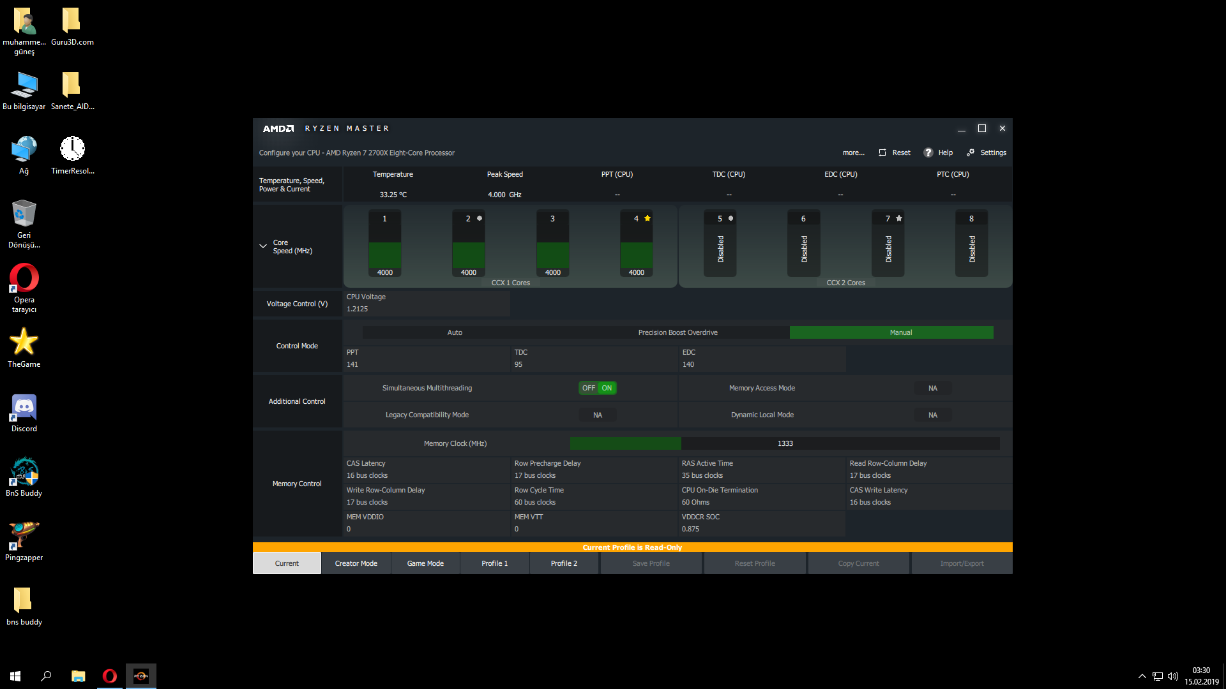Open Profile 2 tab
1226x689 pixels.
click(564, 563)
